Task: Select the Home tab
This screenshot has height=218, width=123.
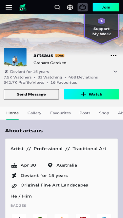Action: click(12, 113)
